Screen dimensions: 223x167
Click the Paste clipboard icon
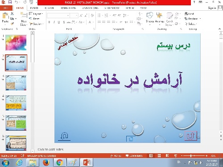[5, 16]
